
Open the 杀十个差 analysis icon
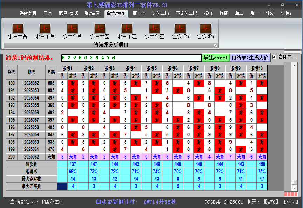coord(154,31)
